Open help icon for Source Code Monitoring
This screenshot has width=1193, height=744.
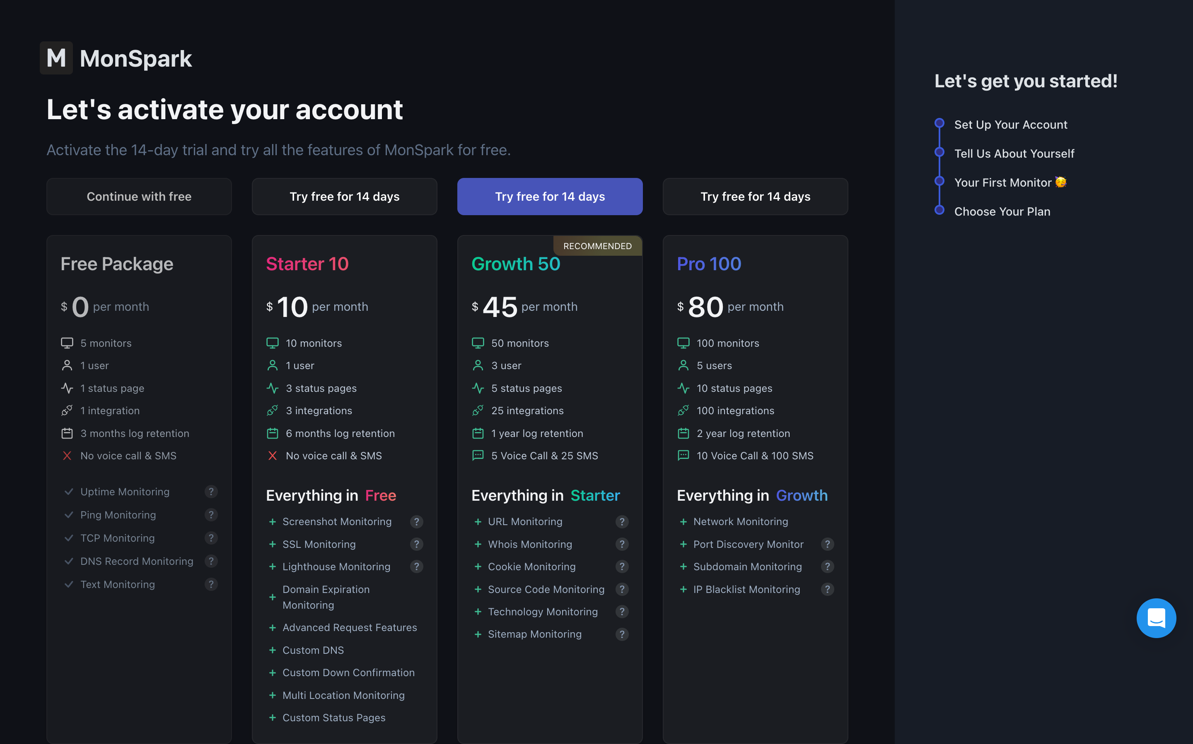click(622, 590)
